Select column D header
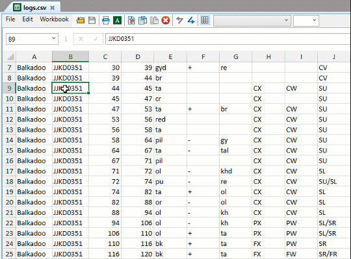Screen dimensions: 351x259 tap(138, 56)
